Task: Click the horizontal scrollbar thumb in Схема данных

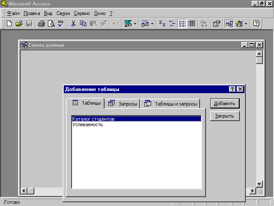Action: click(x=31, y=191)
